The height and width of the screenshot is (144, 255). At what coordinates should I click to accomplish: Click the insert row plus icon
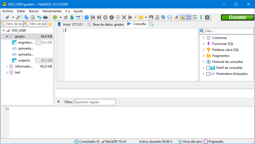pyautogui.click(x=105, y=17)
